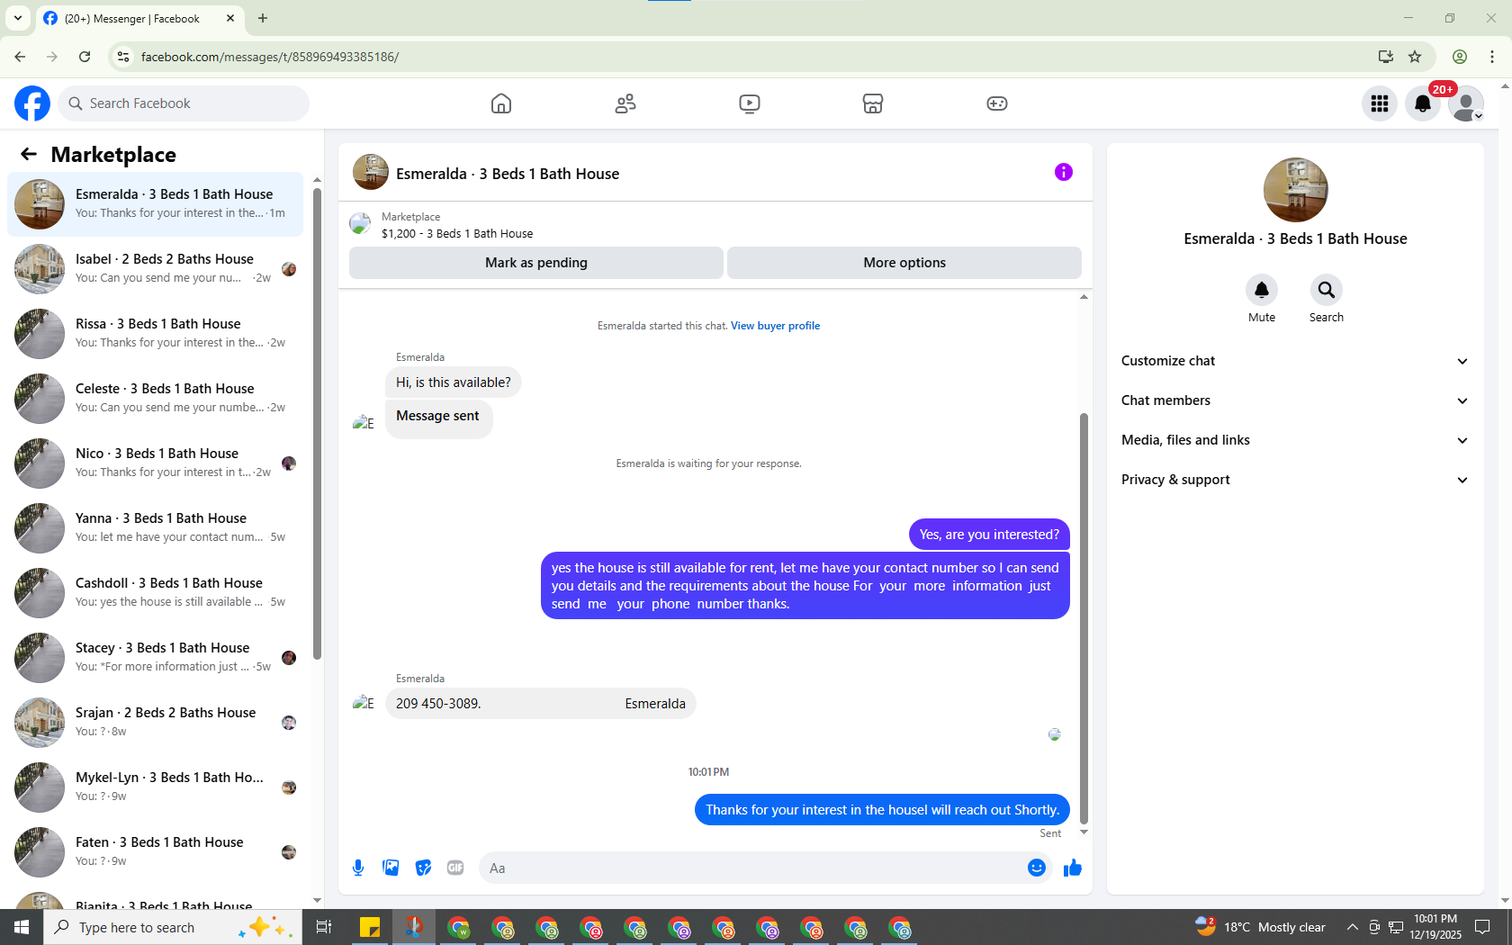Open Chrome three-dot menu
The image size is (1512, 945).
pos(1492,57)
